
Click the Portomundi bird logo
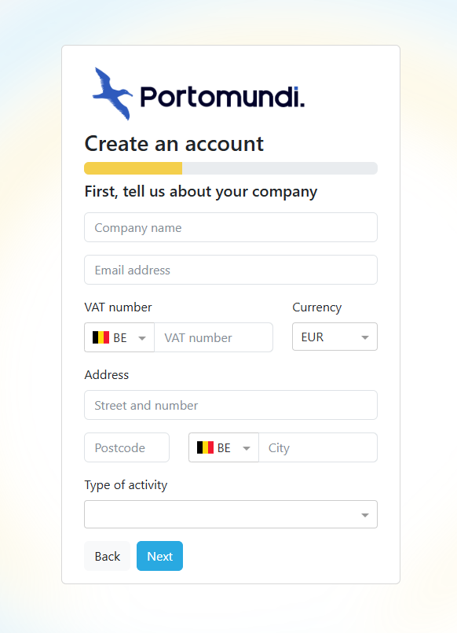[x=111, y=94]
